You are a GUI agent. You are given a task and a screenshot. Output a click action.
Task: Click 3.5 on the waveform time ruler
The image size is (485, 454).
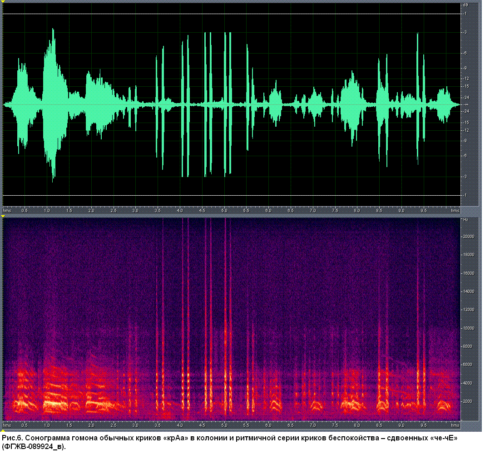[158, 211]
